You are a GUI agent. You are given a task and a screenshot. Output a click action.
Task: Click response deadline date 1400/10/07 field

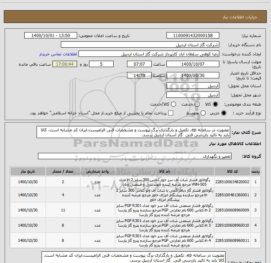[193, 64]
